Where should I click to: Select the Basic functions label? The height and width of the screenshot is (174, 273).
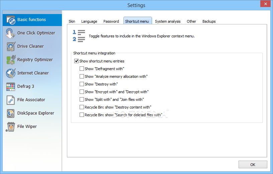(32, 20)
